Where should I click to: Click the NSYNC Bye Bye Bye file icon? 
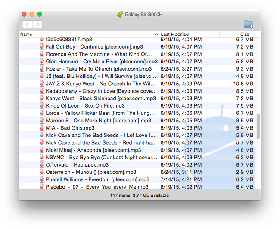click(x=42, y=158)
